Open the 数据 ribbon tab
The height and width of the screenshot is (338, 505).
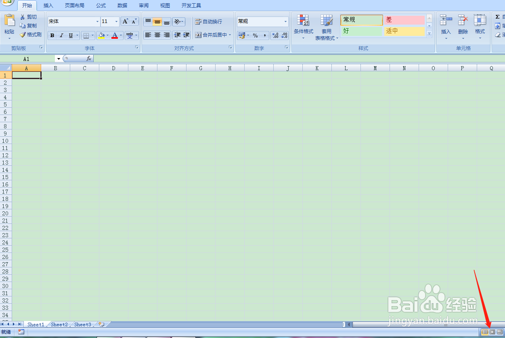tap(122, 6)
